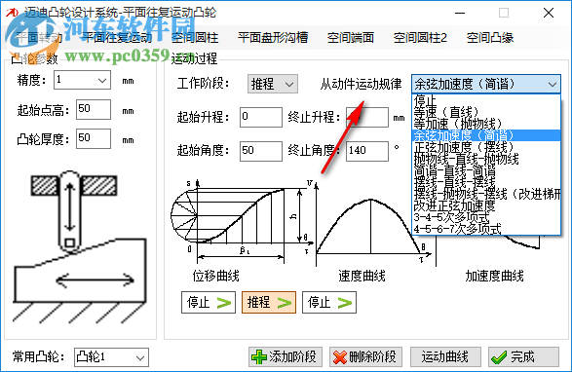Click the 删除阶段 button
Screen dimensions: 572x372
tap(365, 356)
